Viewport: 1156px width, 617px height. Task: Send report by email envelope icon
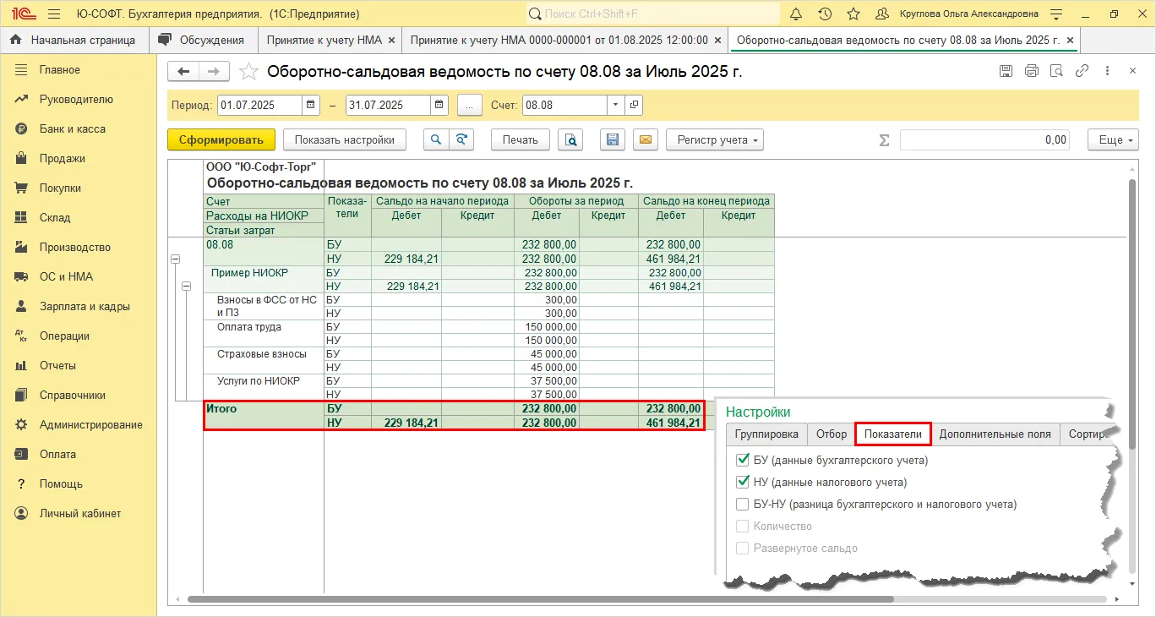[646, 140]
